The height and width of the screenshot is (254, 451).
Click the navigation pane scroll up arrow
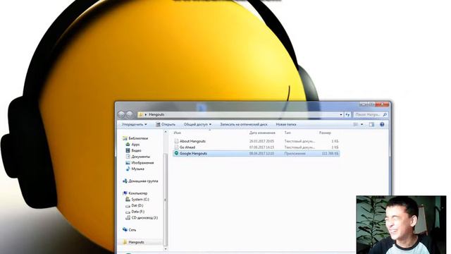165,132
